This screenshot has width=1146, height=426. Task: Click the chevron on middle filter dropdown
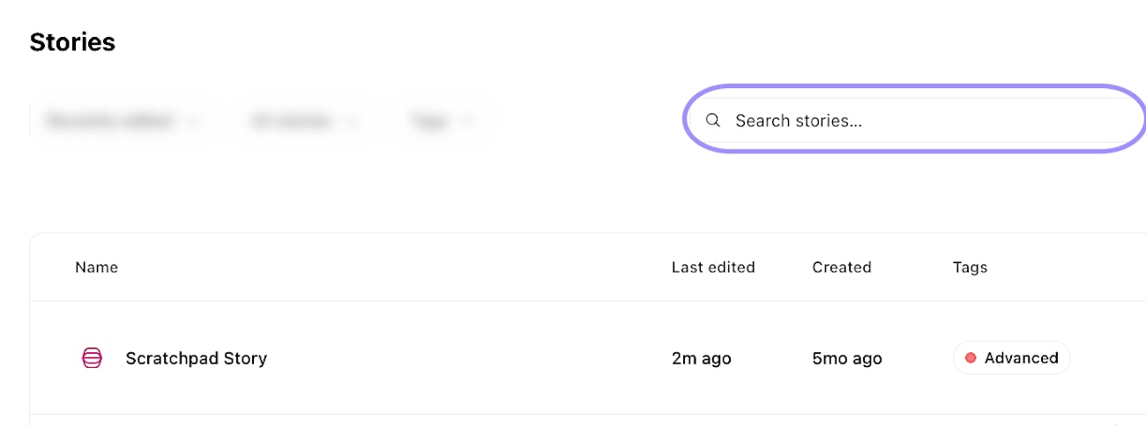point(352,121)
